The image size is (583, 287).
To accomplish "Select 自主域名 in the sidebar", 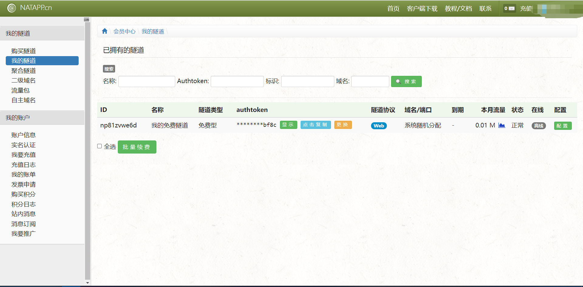I will click(x=24, y=100).
